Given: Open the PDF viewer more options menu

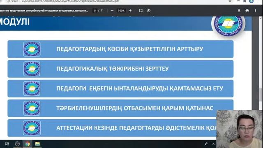Looking at the screenshot, I should 255,11.
